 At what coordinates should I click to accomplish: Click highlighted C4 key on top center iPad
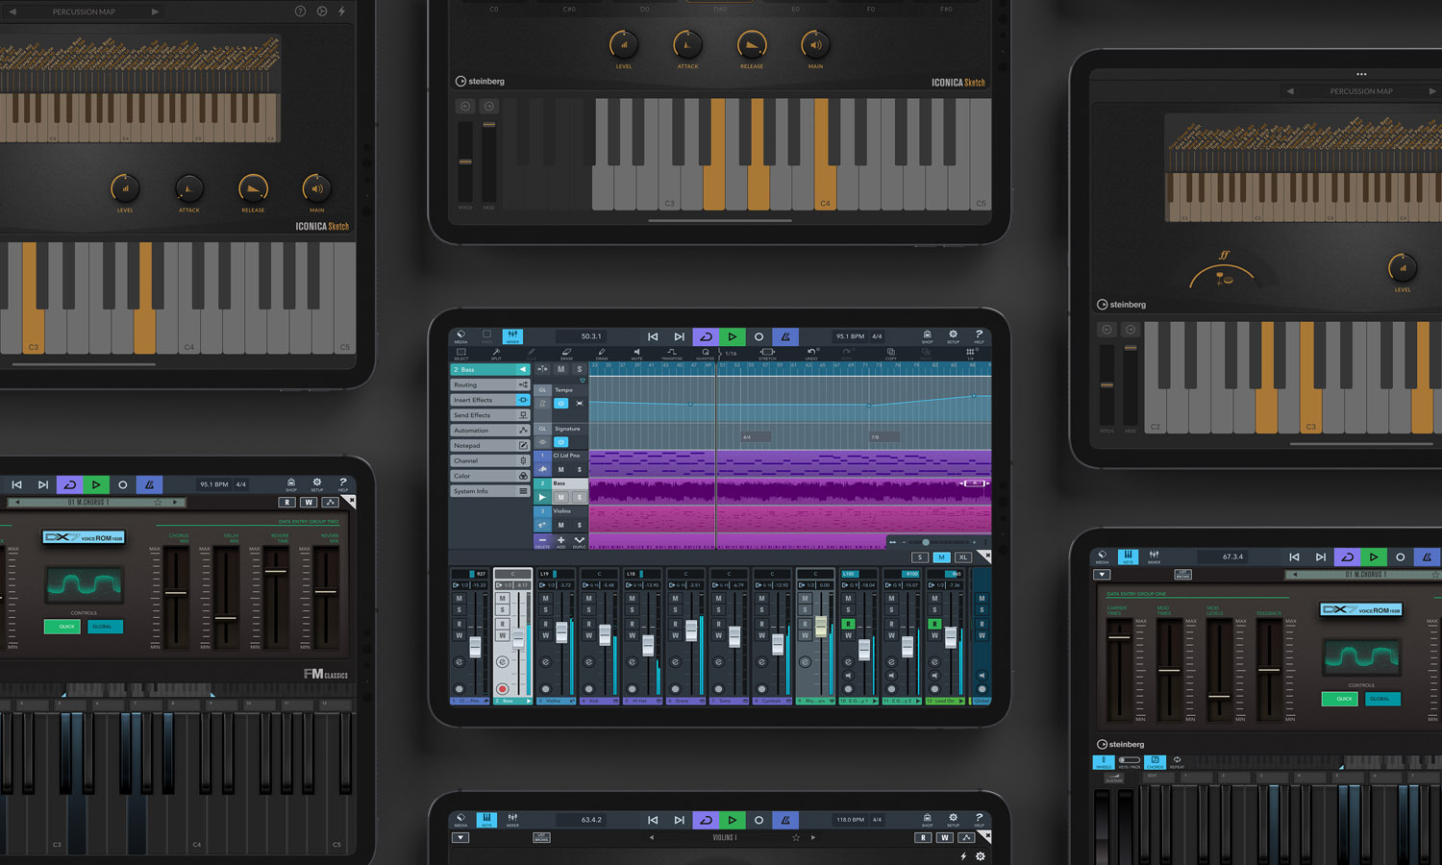click(x=826, y=154)
